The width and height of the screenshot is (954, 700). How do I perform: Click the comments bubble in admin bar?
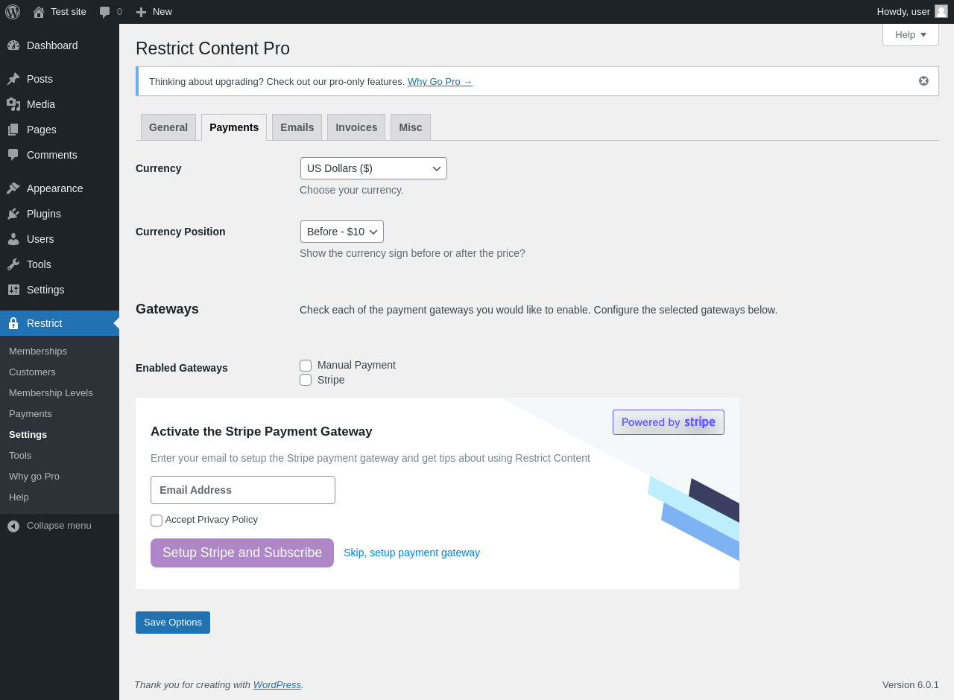click(105, 12)
